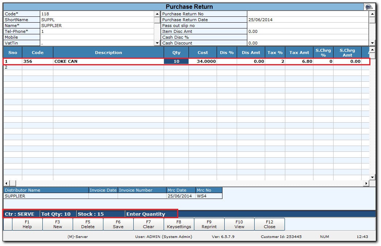
Task: Click the Dis Amt column header
Action: 251,53
